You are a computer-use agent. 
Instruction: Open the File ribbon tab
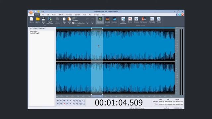point(43,15)
